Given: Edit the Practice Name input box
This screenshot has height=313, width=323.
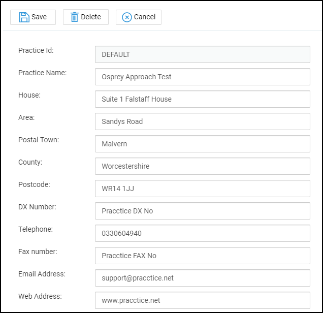Looking at the screenshot, I should pyautogui.click(x=202, y=77).
